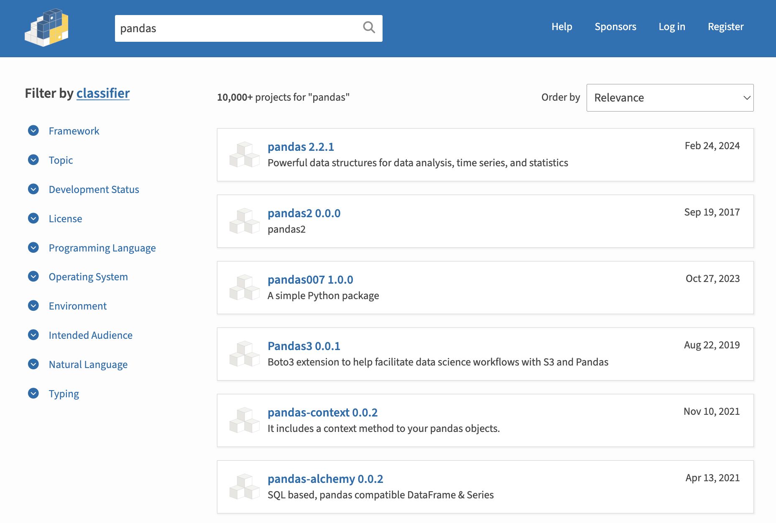Open the Help page
Image resolution: width=776 pixels, height=523 pixels.
click(562, 27)
